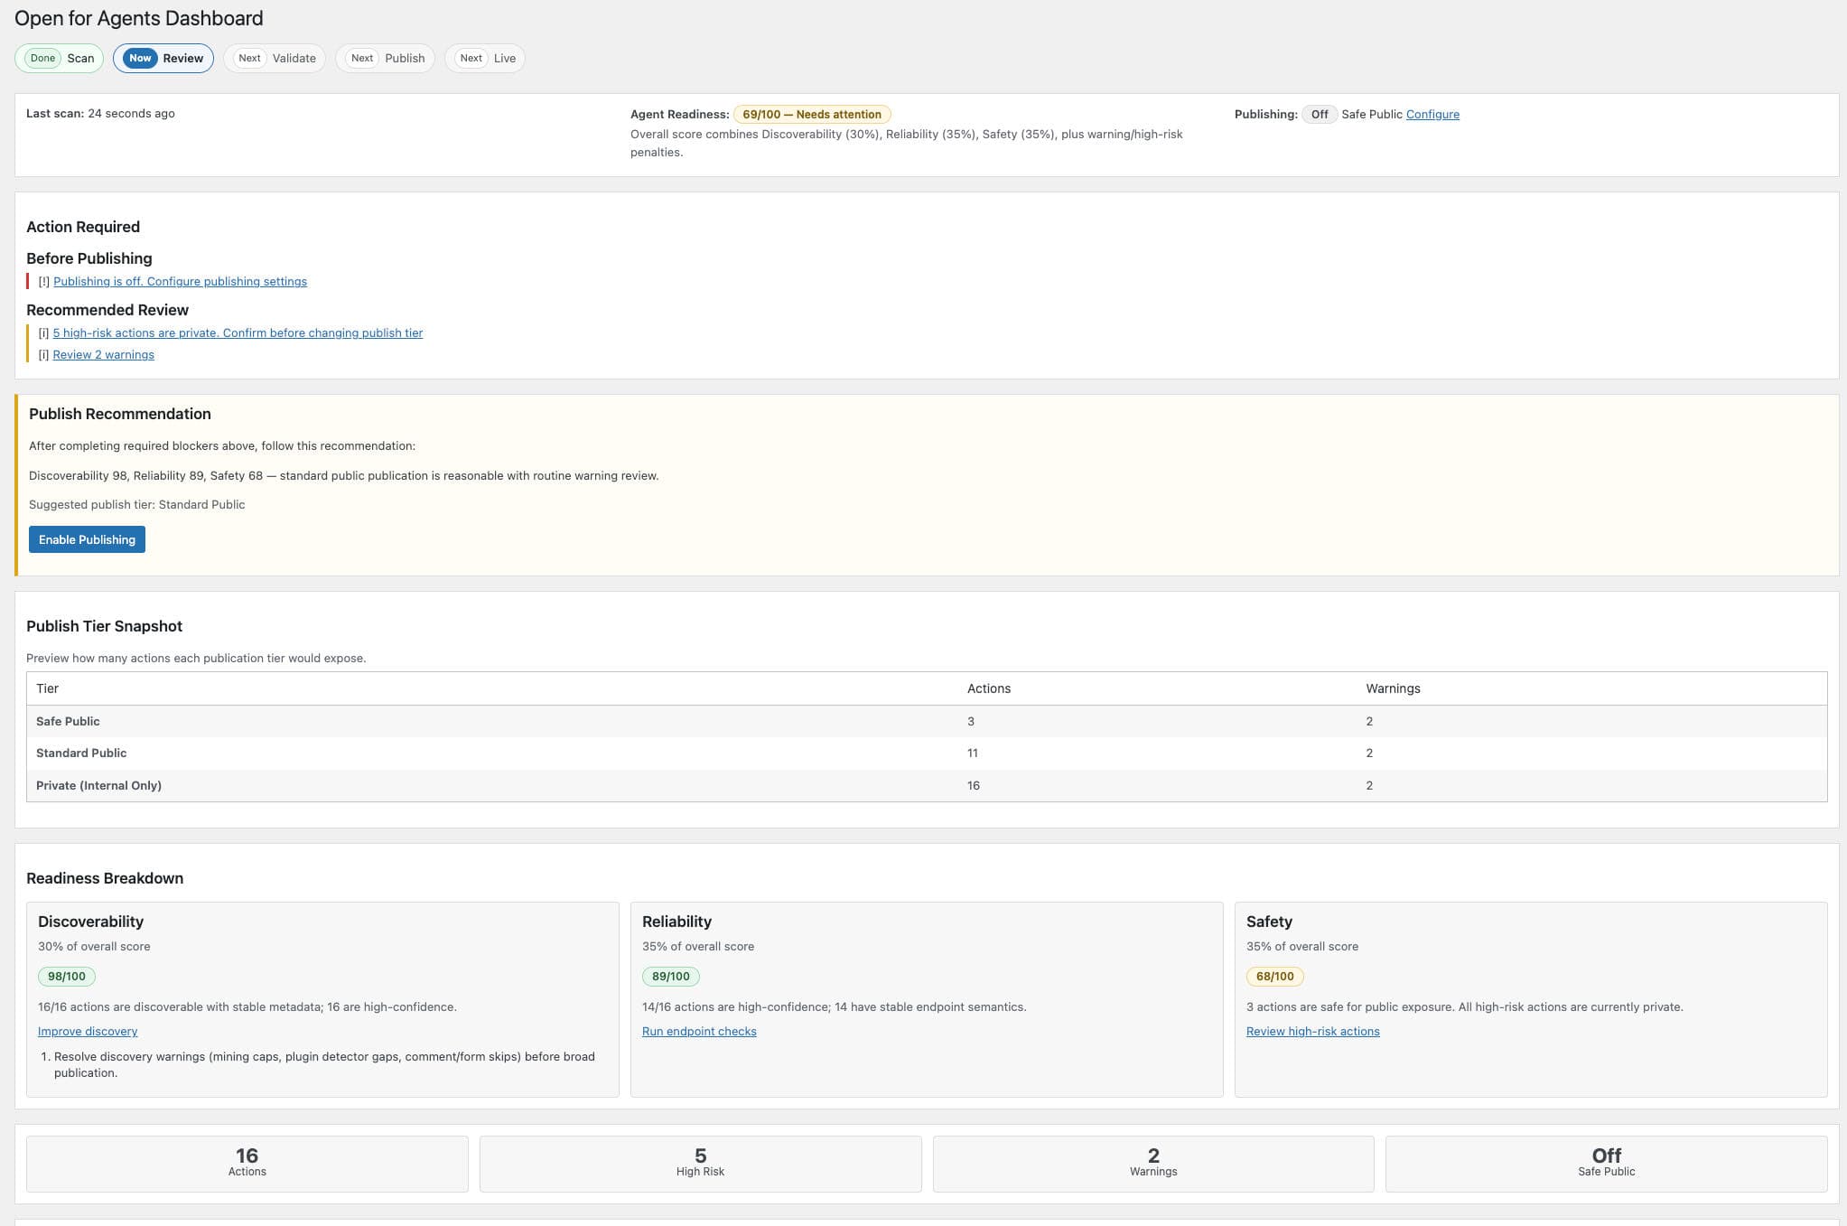Select the Review step marked Now

click(163, 58)
